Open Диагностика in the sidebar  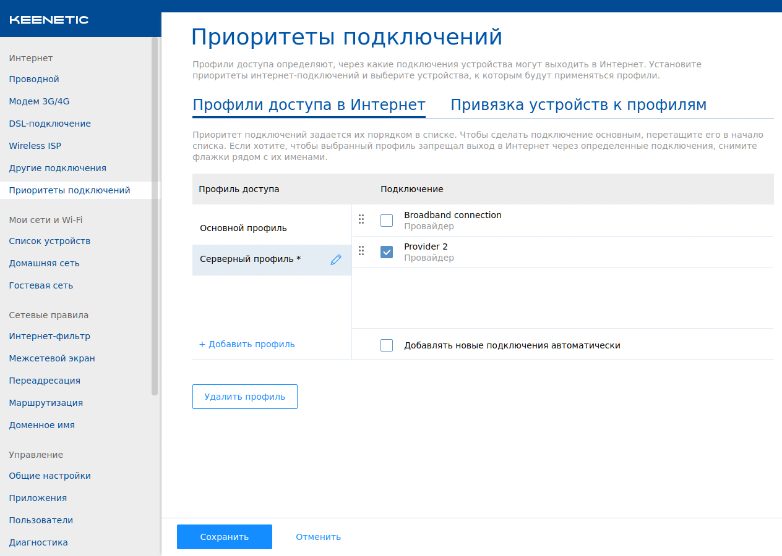(x=38, y=542)
